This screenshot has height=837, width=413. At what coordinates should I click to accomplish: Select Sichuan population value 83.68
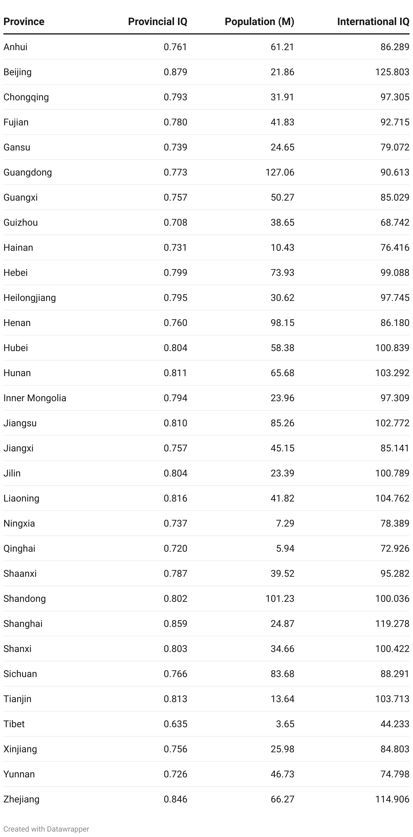pos(282,674)
